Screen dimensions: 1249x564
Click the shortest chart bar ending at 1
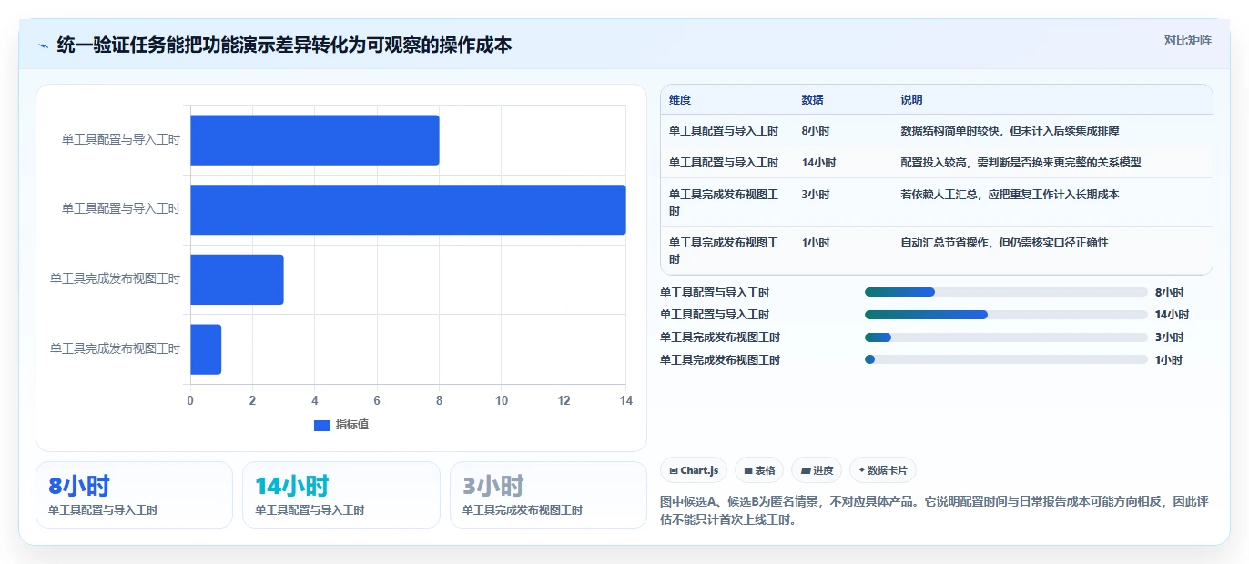tap(206, 349)
